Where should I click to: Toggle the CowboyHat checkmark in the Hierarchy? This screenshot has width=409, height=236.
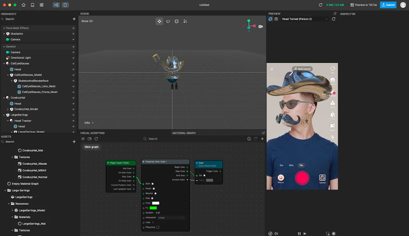[x=73, y=98]
